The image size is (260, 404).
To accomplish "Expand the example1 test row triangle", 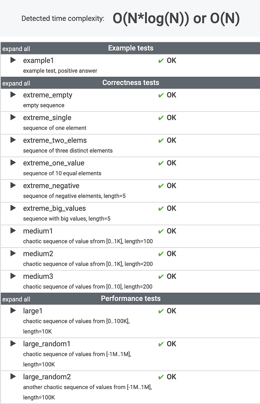I will click(x=13, y=60).
